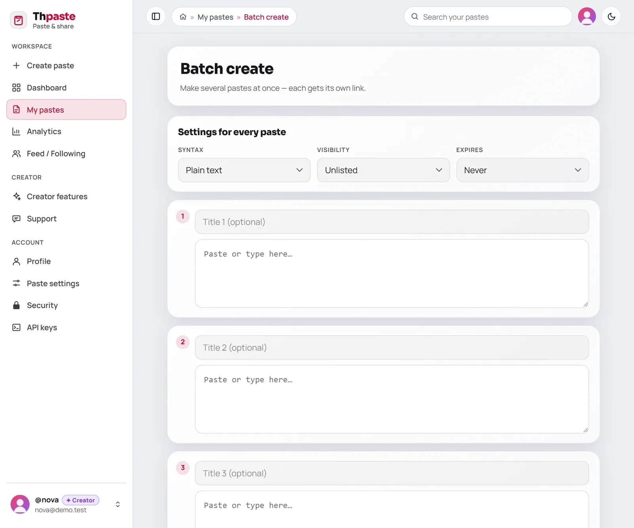Click the Creator badge next to @nova
Image resolution: width=634 pixels, height=528 pixels.
point(80,500)
